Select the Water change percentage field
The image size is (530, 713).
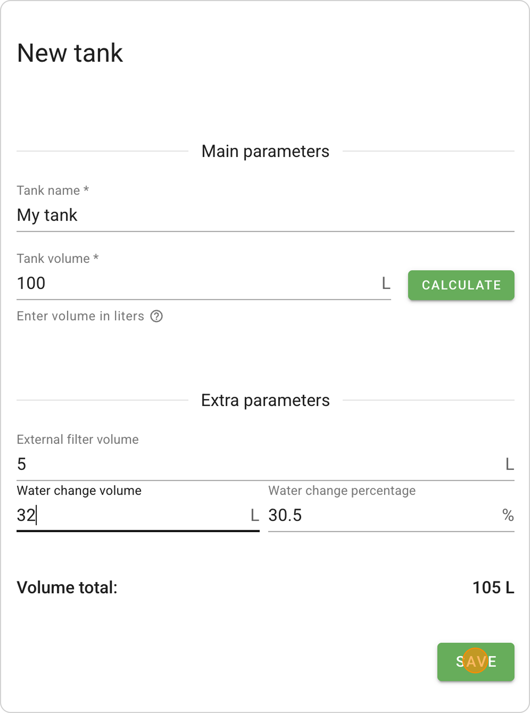click(x=382, y=515)
